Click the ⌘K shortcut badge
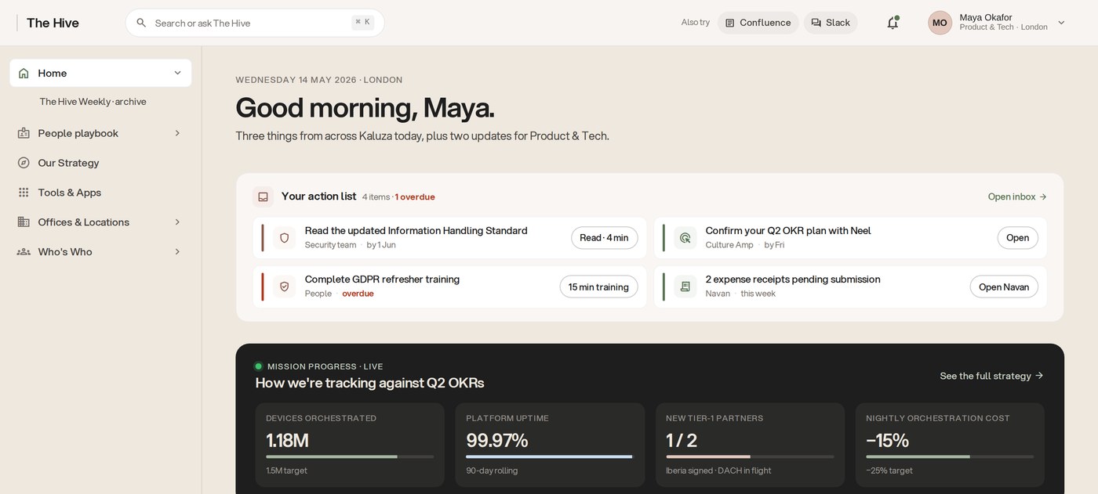This screenshot has width=1098, height=494. point(362,23)
